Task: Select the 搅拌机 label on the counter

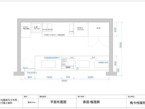Action: [x=50, y=30]
